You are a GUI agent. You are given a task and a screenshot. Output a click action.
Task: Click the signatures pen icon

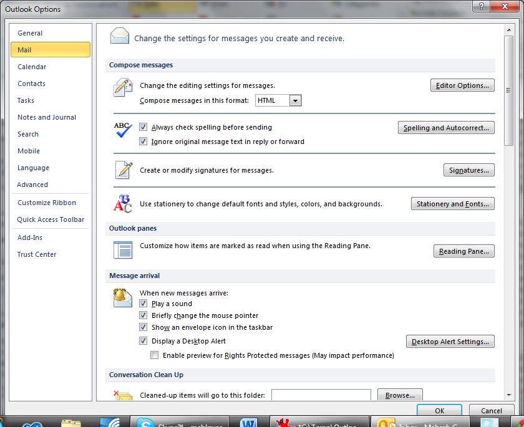tap(122, 170)
